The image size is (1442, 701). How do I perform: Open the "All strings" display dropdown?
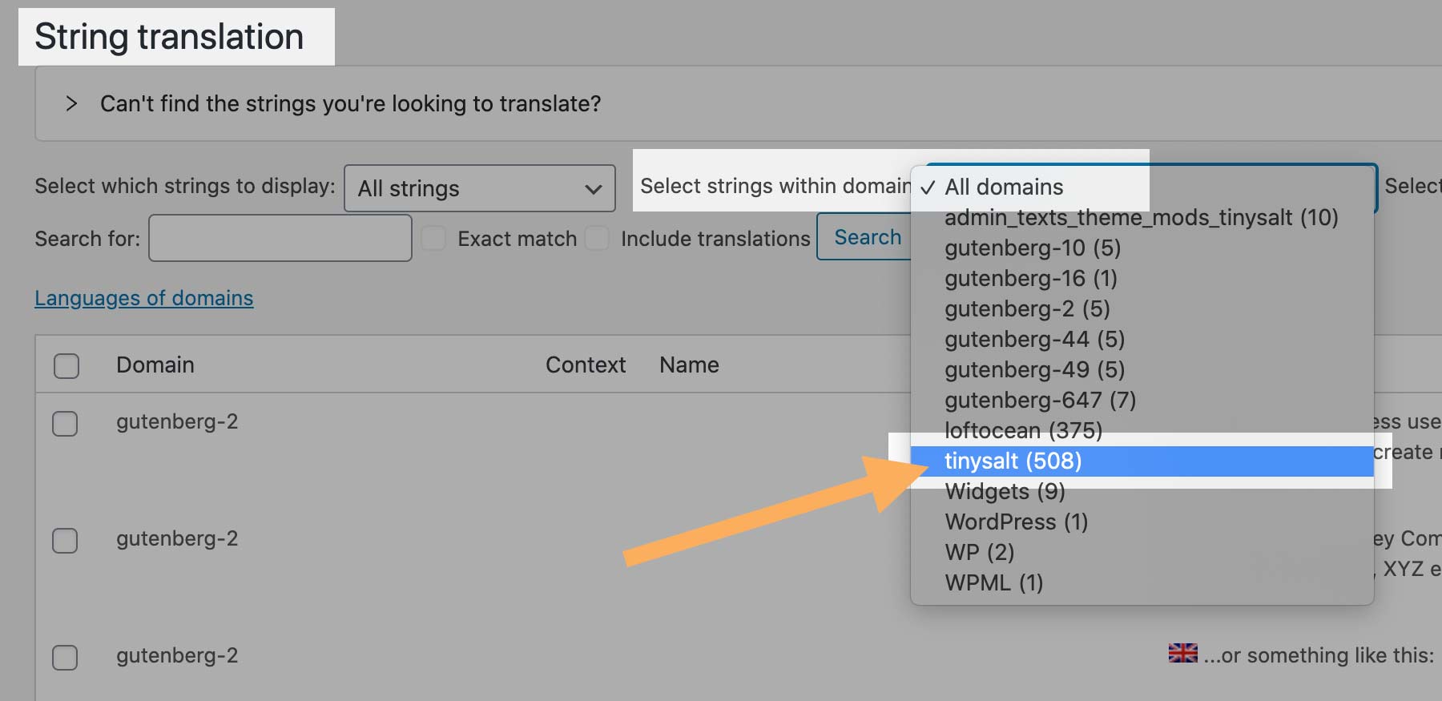480,188
